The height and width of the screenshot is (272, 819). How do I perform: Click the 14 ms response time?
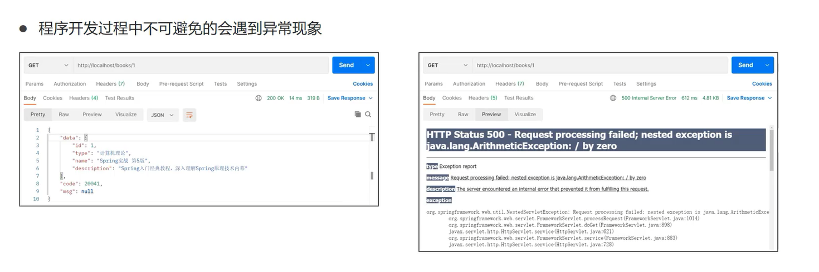click(295, 98)
